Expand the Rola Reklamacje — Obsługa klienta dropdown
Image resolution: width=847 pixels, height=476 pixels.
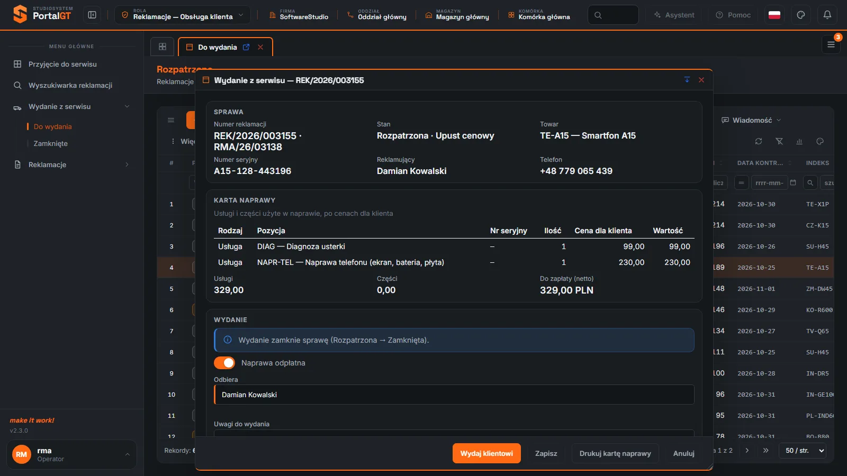183,15
